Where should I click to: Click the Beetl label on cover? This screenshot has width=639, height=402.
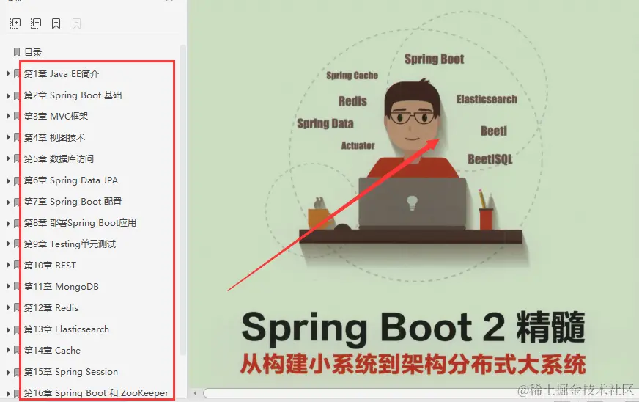click(494, 131)
